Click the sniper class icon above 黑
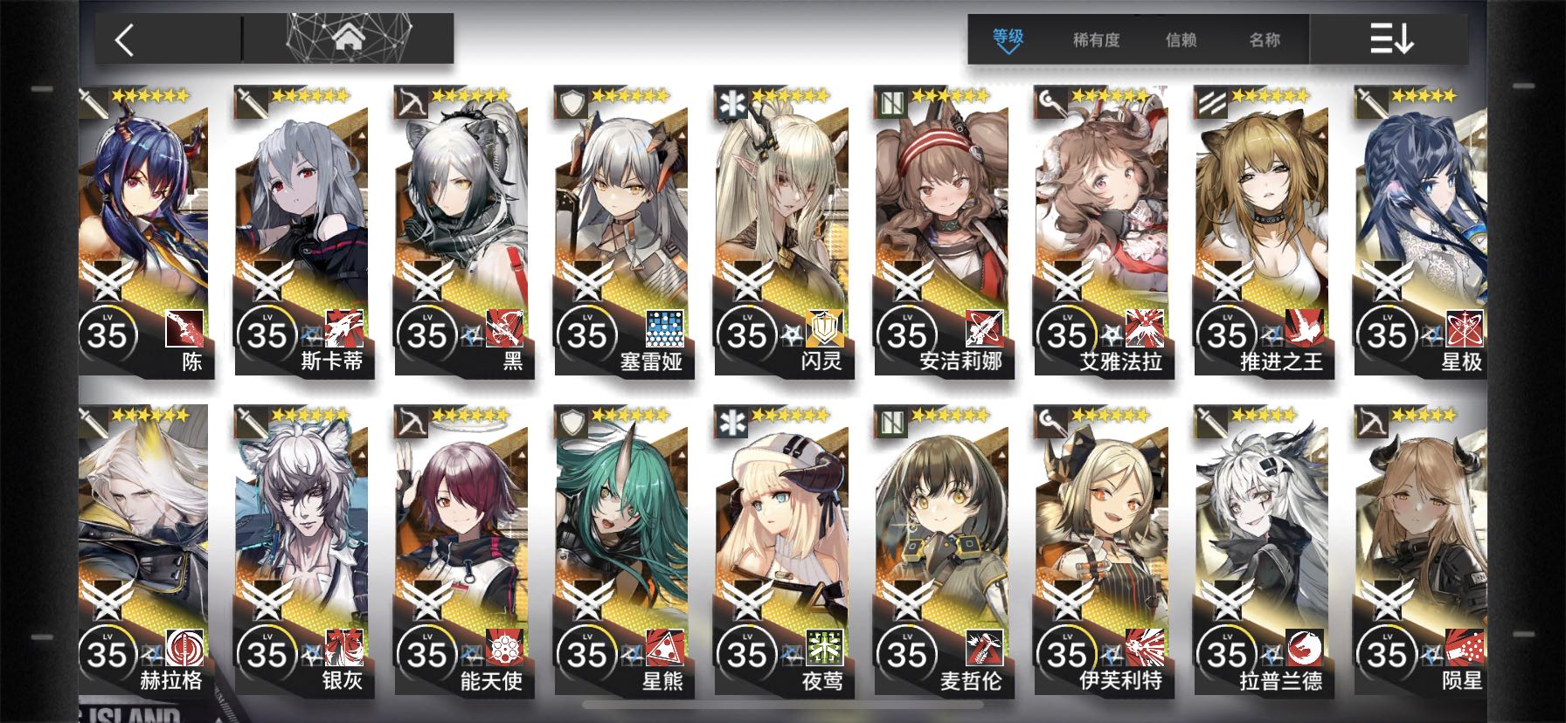Image resolution: width=1566 pixels, height=723 pixels. pyautogui.click(x=411, y=103)
